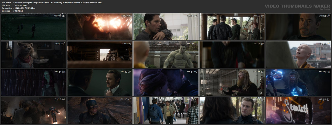Screen dimensions: 332x125
Task: Select the lightning thumbnail at 02:09:25
Action: (298, 82)
